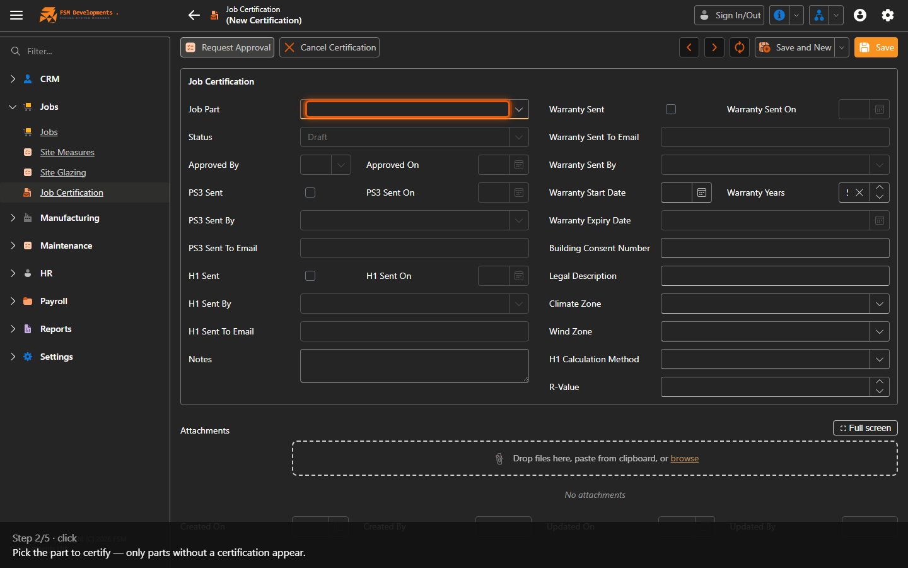Open the settings gear in top bar
Viewport: 908px width, 568px height.
click(x=888, y=15)
